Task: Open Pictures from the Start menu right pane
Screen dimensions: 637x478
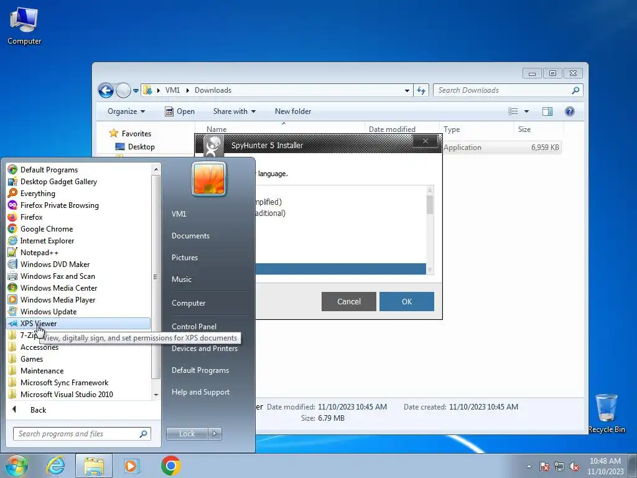Action: [184, 257]
